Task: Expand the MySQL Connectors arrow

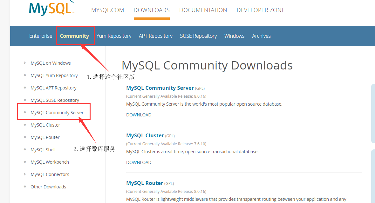Action: tap(25, 174)
